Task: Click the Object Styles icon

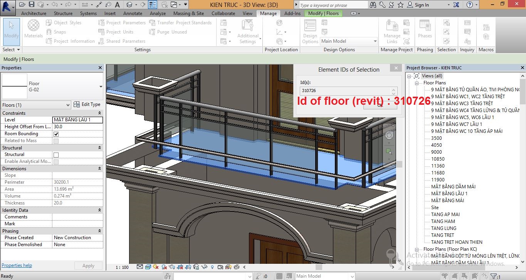Action: click(x=49, y=22)
